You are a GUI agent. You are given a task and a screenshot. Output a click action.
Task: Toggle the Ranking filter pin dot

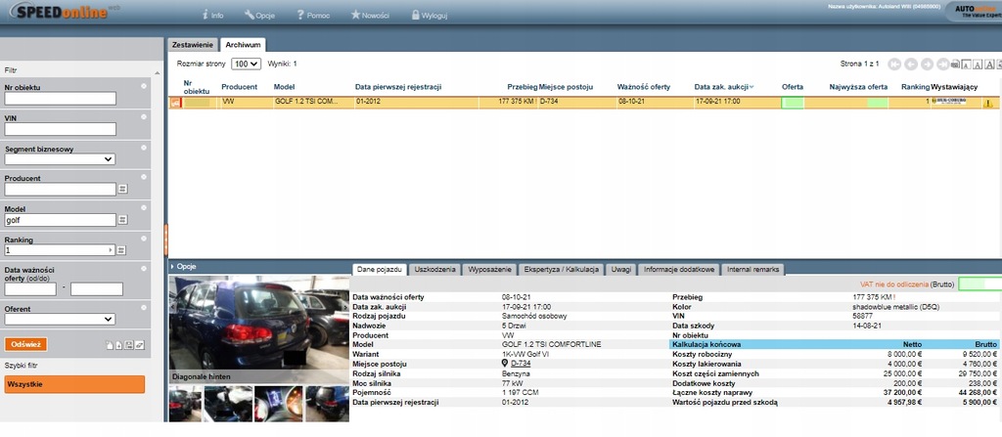tap(144, 239)
